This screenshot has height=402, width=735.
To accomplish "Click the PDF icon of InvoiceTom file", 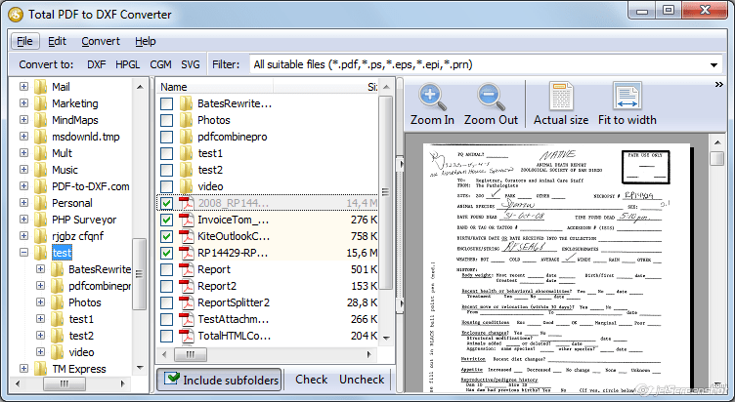I will (x=187, y=220).
